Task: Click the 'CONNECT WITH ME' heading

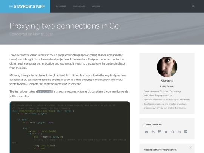Action: (x=153, y=124)
